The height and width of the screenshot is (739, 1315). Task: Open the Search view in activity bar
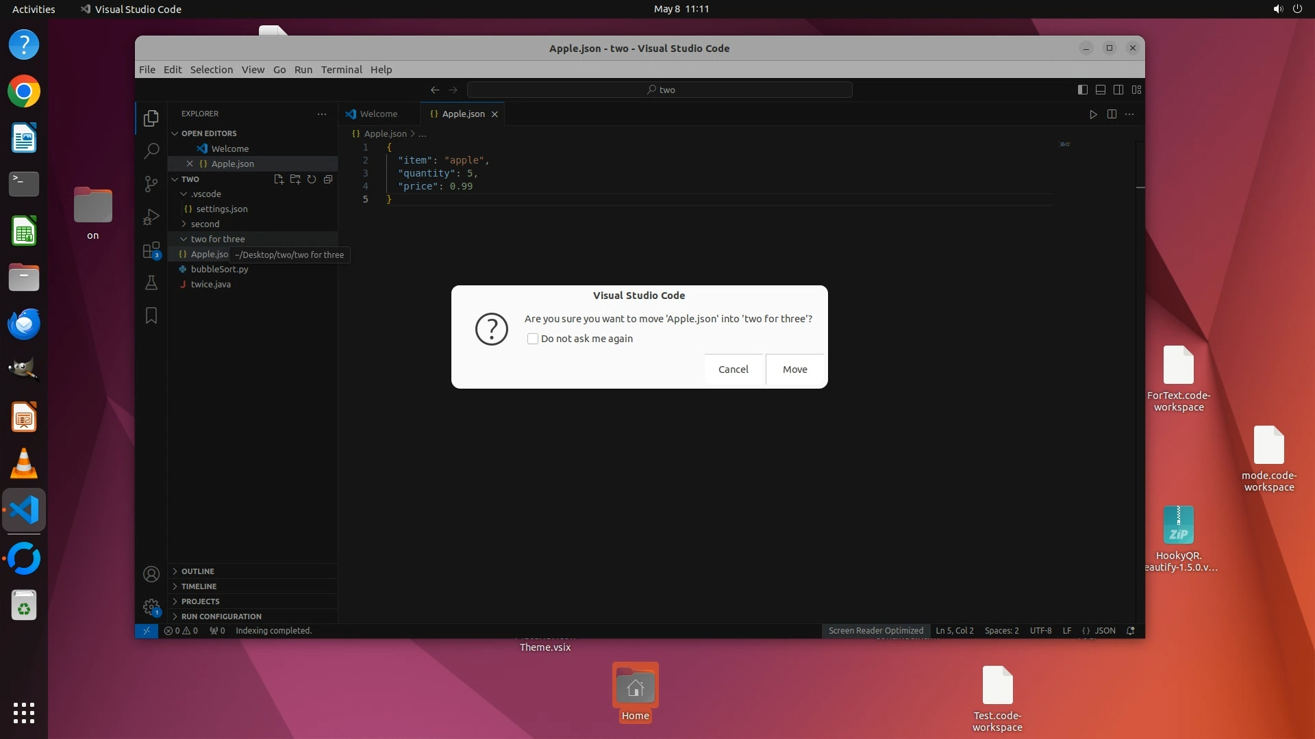click(x=151, y=151)
